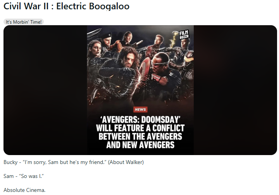Click the Captain America shield in poster
Viewport: 279px width, 195px height.
(x=145, y=70)
